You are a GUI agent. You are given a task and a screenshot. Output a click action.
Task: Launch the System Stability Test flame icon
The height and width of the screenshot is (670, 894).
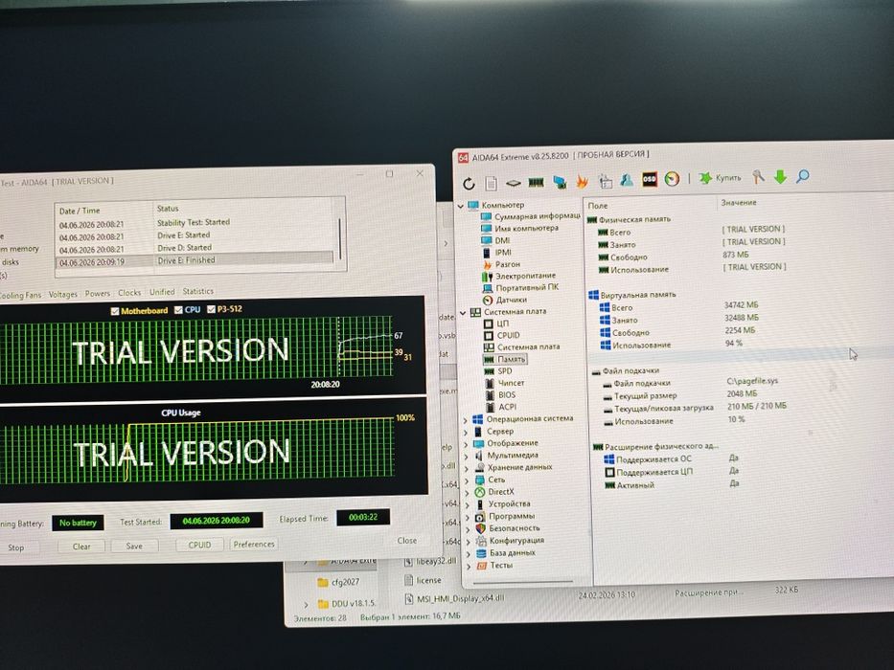(x=583, y=181)
